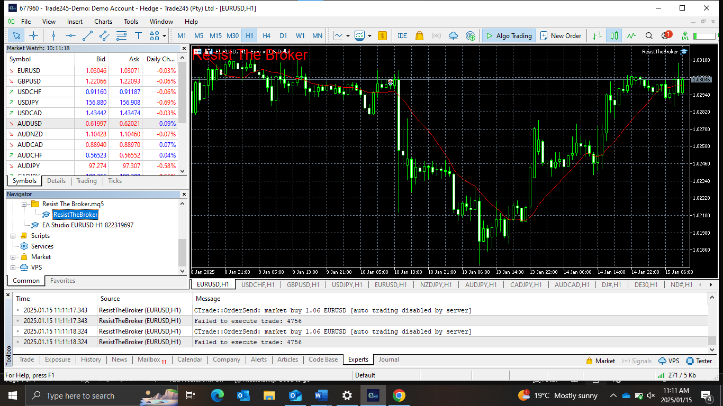
Task: Open the Window menu
Action: pyautogui.click(x=161, y=22)
